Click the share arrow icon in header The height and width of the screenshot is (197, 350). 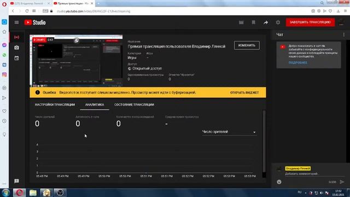click(266, 22)
